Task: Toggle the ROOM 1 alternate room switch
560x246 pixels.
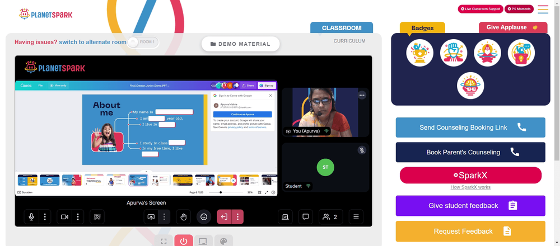Action: (143, 42)
